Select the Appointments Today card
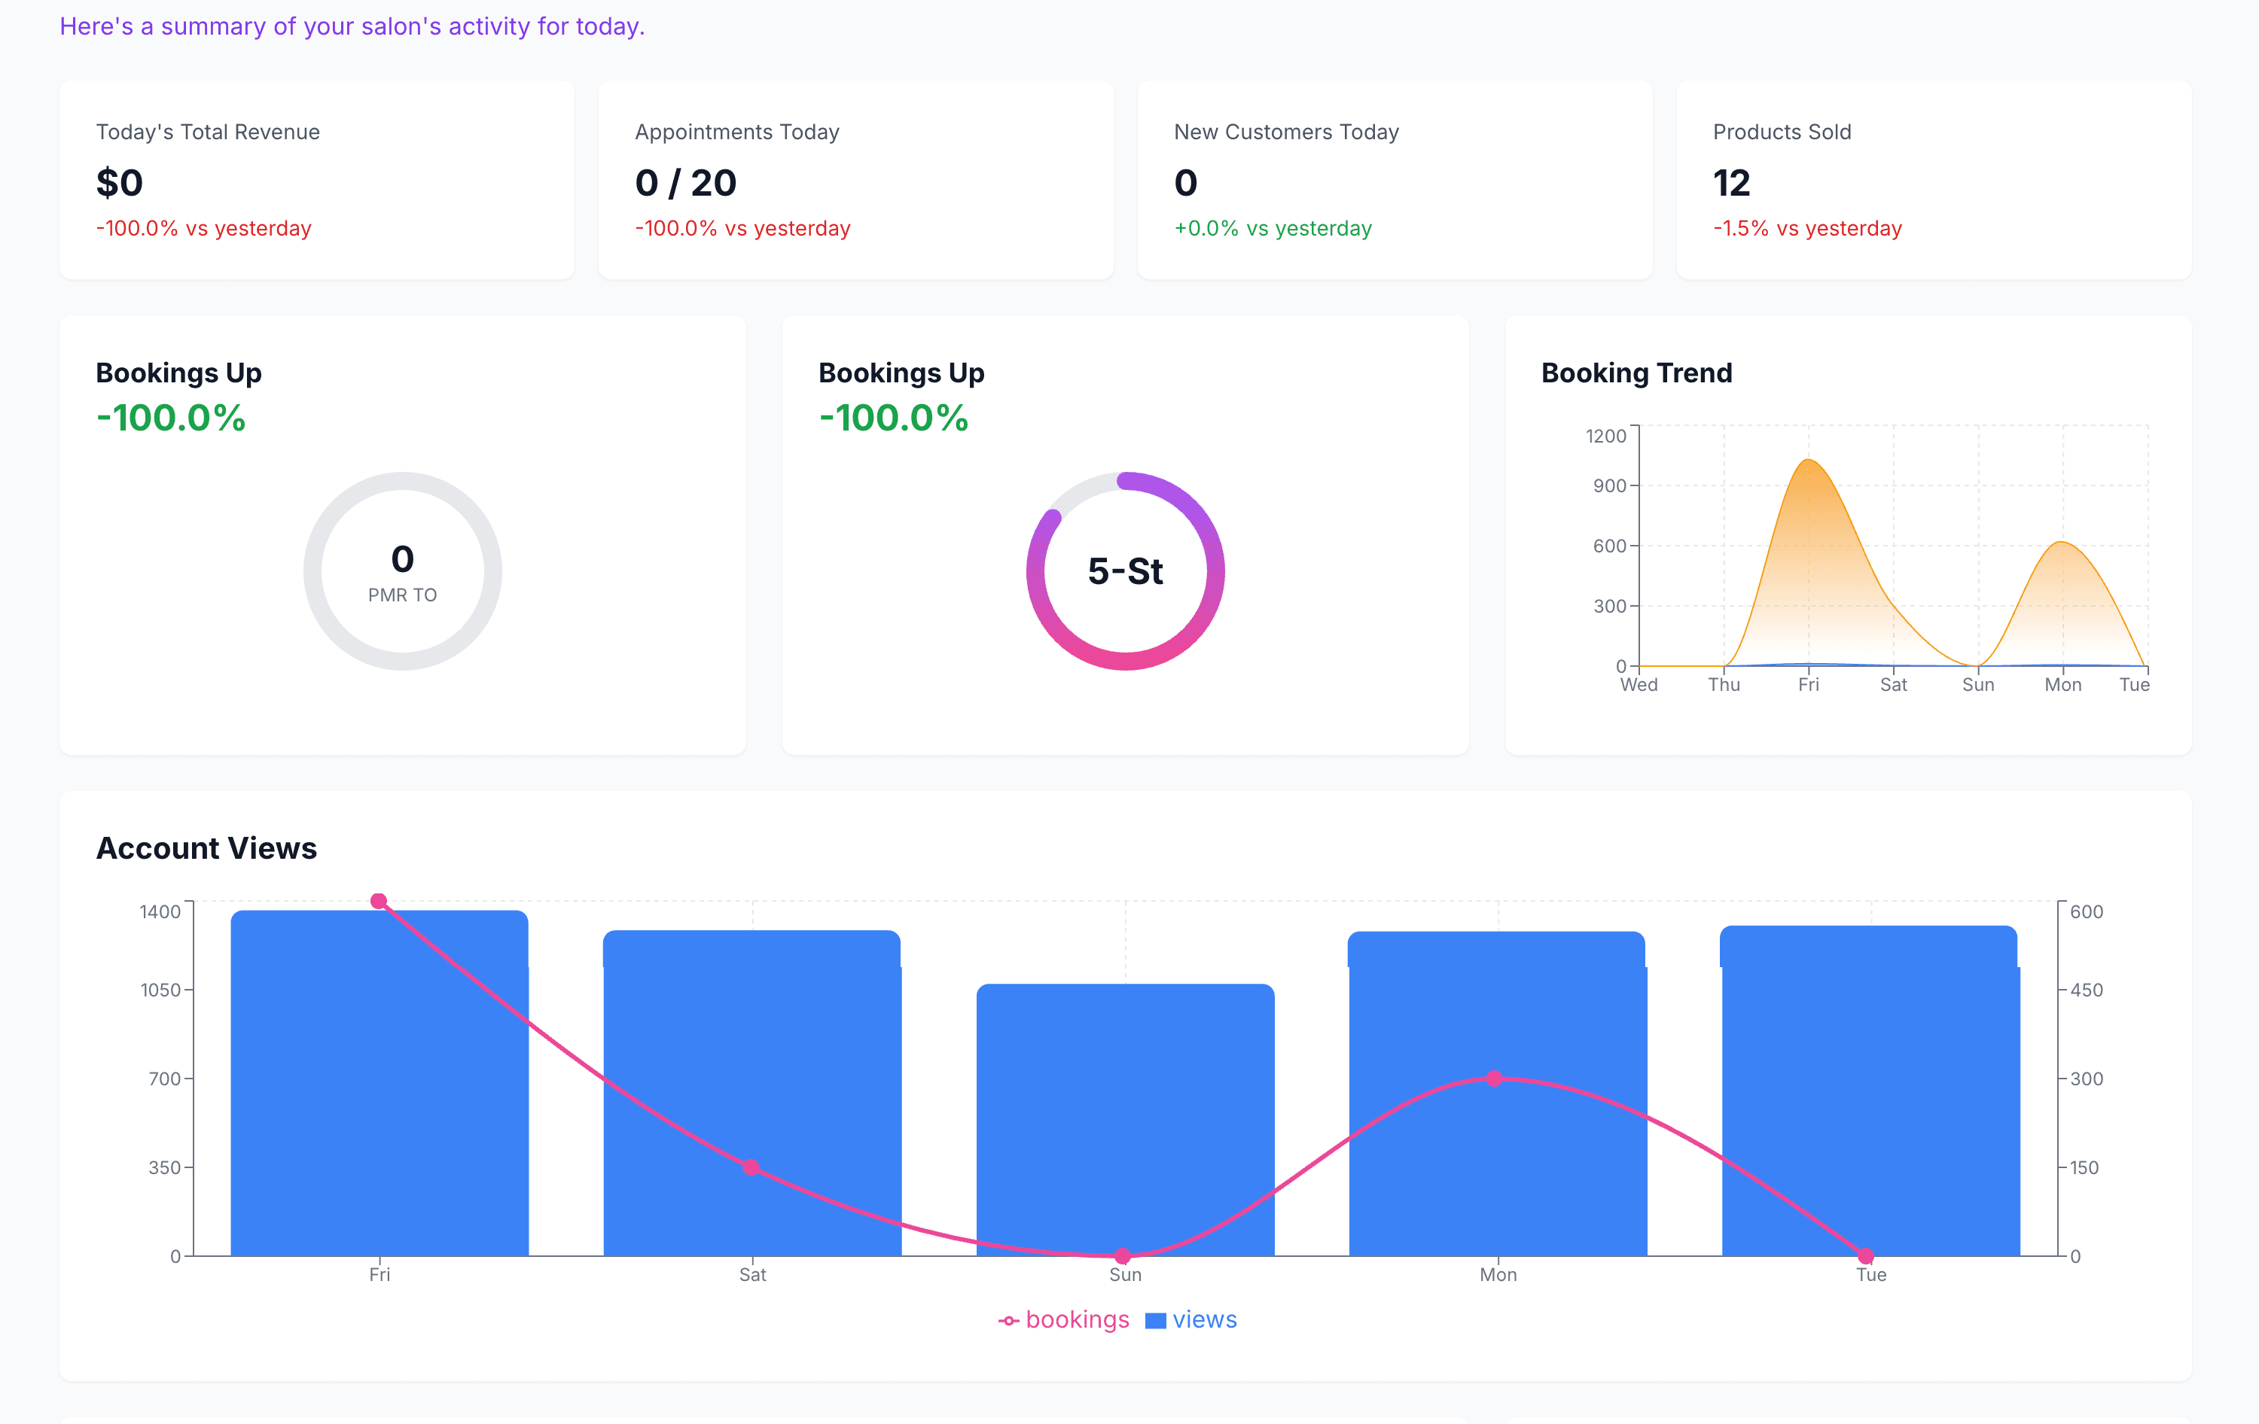Image resolution: width=2259 pixels, height=1424 pixels. click(x=855, y=180)
